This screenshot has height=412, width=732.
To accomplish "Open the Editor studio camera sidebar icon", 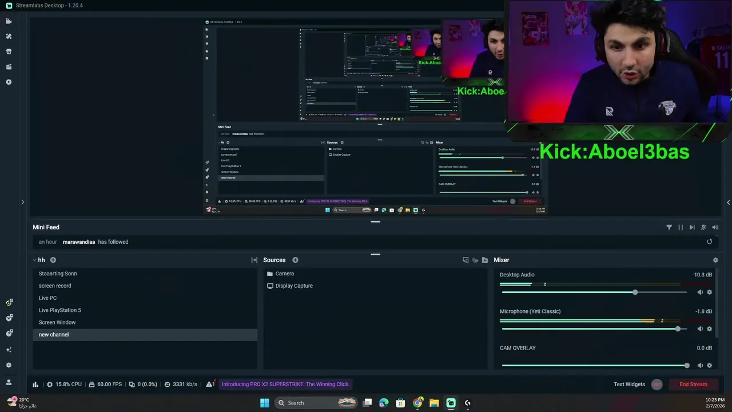I will click(9, 21).
